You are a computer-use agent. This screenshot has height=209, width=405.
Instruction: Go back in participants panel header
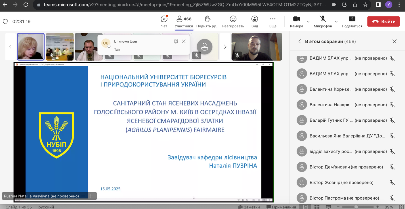click(x=300, y=41)
